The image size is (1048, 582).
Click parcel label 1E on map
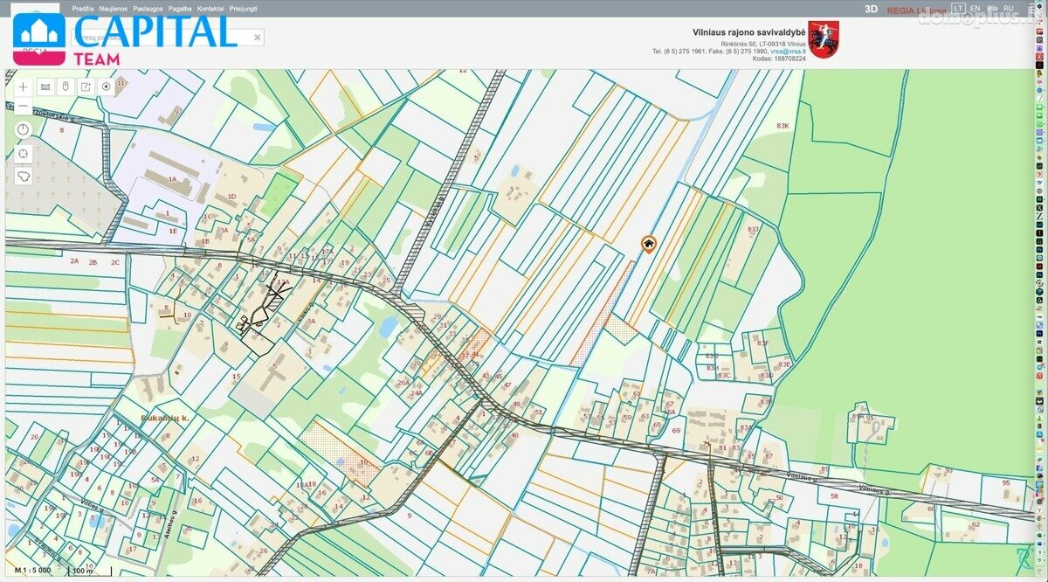[x=173, y=231]
